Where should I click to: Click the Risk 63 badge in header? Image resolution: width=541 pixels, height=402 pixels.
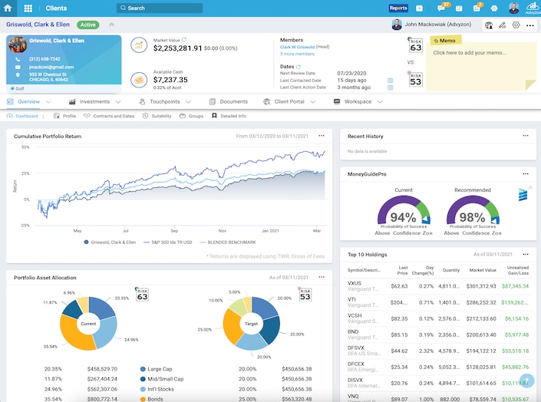pos(415,45)
